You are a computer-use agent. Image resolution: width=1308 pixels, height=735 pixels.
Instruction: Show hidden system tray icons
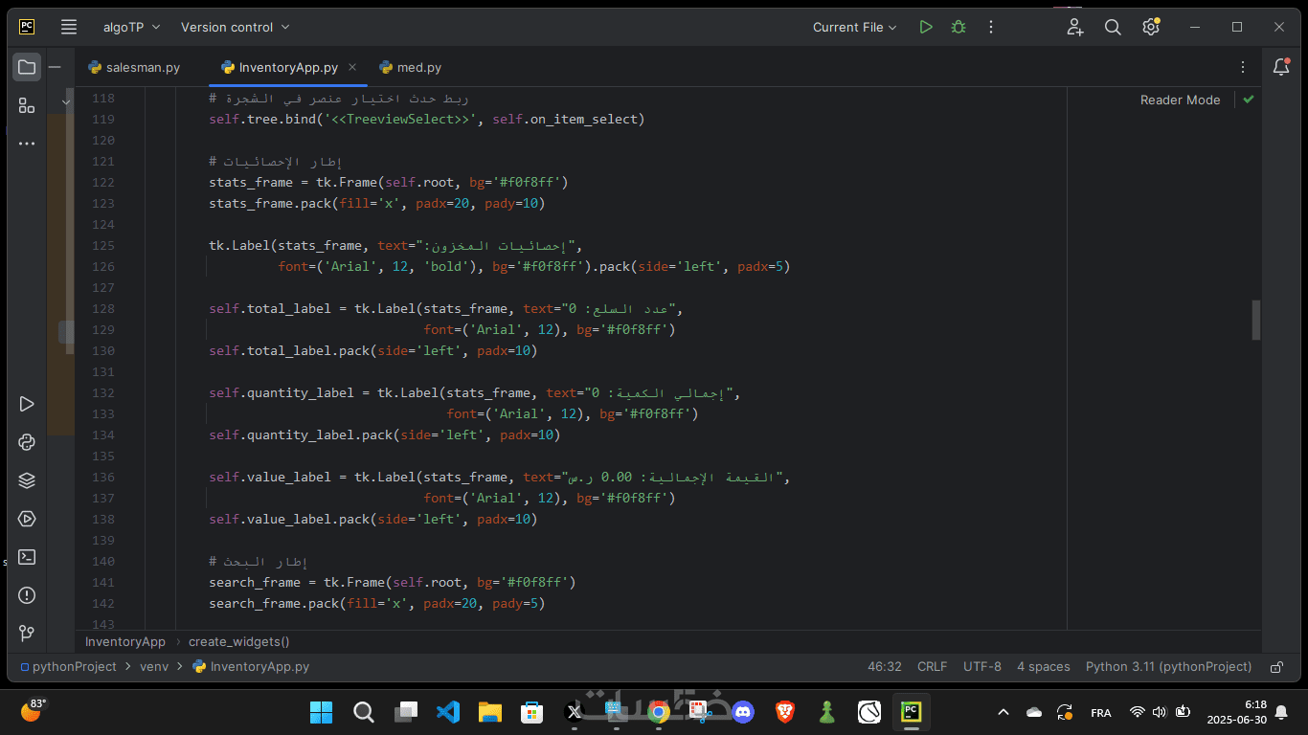(1004, 712)
